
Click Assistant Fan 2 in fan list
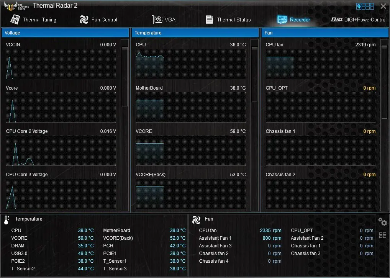coord(307,238)
